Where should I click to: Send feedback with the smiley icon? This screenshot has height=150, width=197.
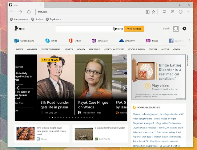[x=181, y=12]
